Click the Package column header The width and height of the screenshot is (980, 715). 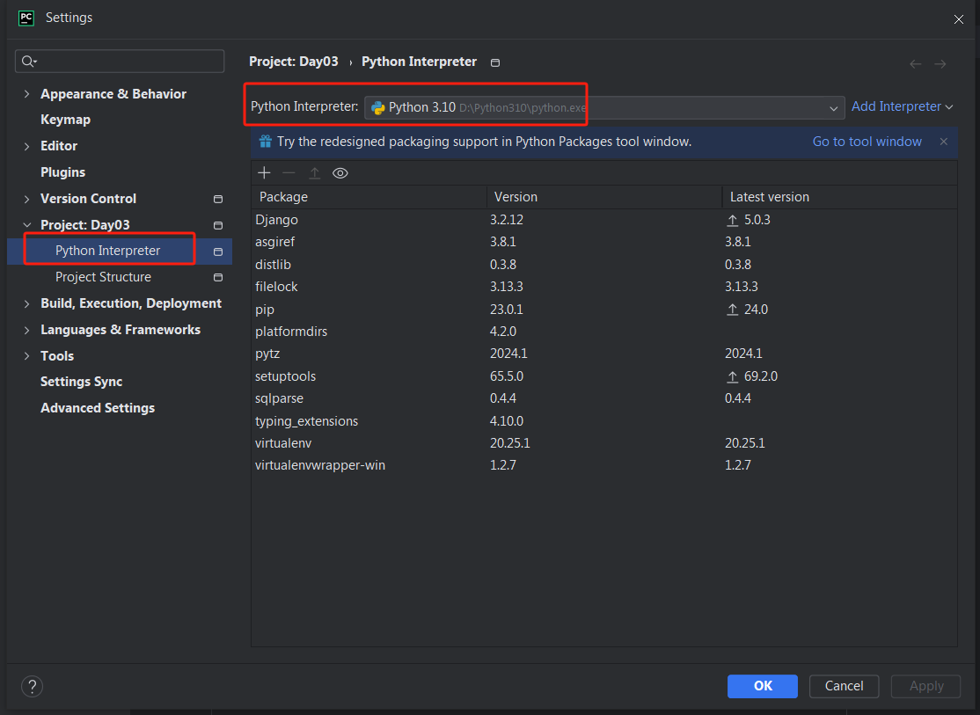[x=369, y=197]
